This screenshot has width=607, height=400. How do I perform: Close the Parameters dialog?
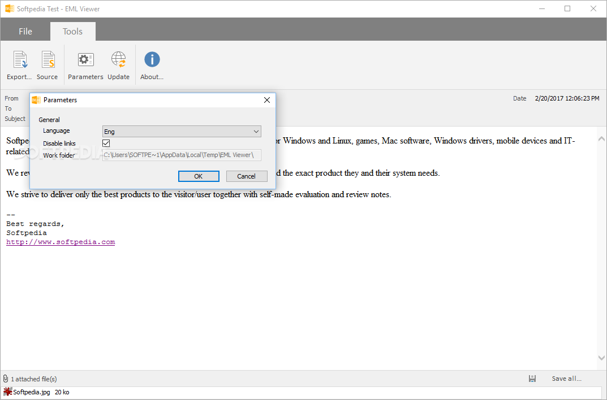266,100
